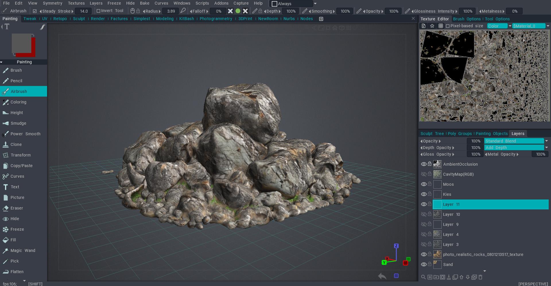The width and height of the screenshot is (551, 286).
Task: Click the undo arrow in viewport
Action: [382, 276]
